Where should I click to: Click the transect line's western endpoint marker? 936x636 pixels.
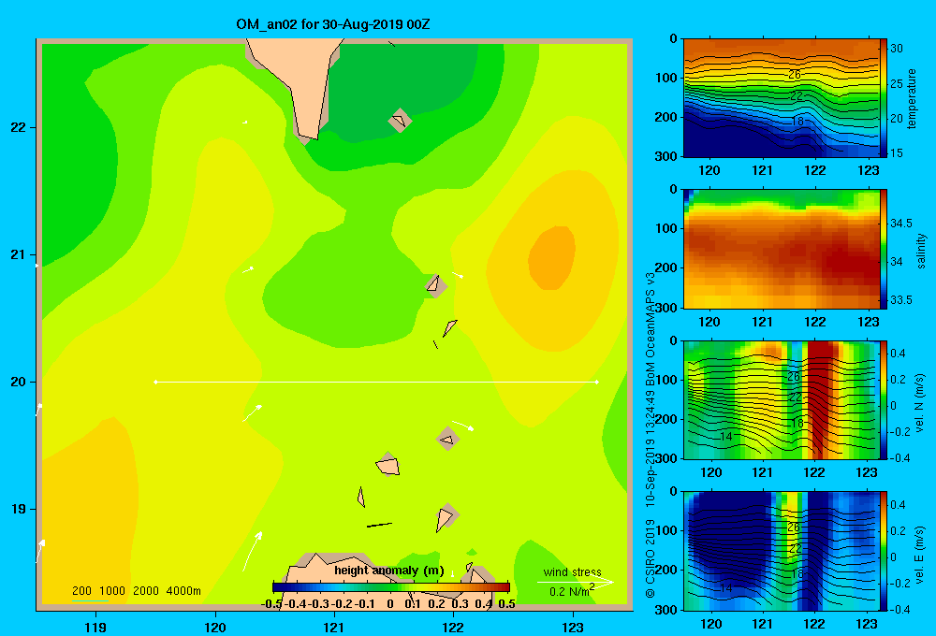click(x=155, y=382)
